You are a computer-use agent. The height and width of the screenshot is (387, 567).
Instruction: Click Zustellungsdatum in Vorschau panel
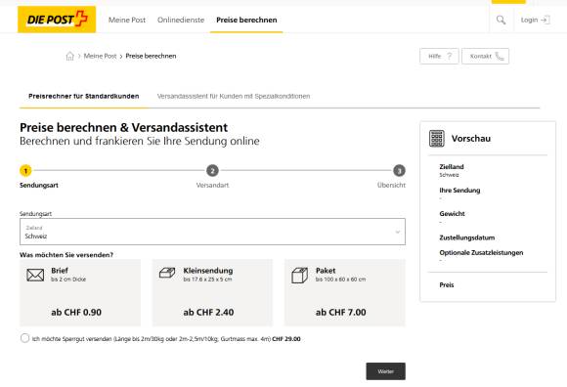click(467, 237)
